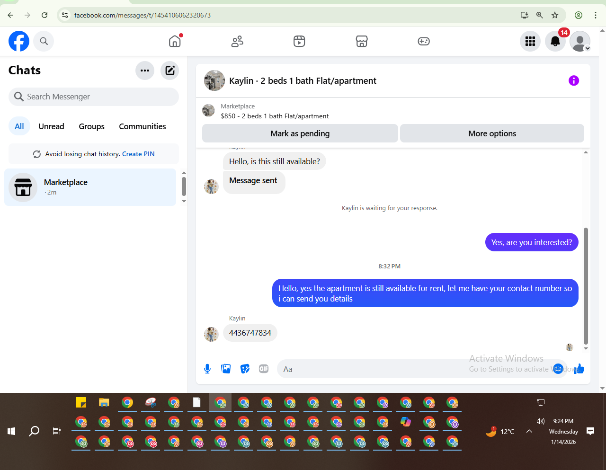The height and width of the screenshot is (470, 606).
Task: Open Chrome profile icon
Action: click(x=579, y=15)
